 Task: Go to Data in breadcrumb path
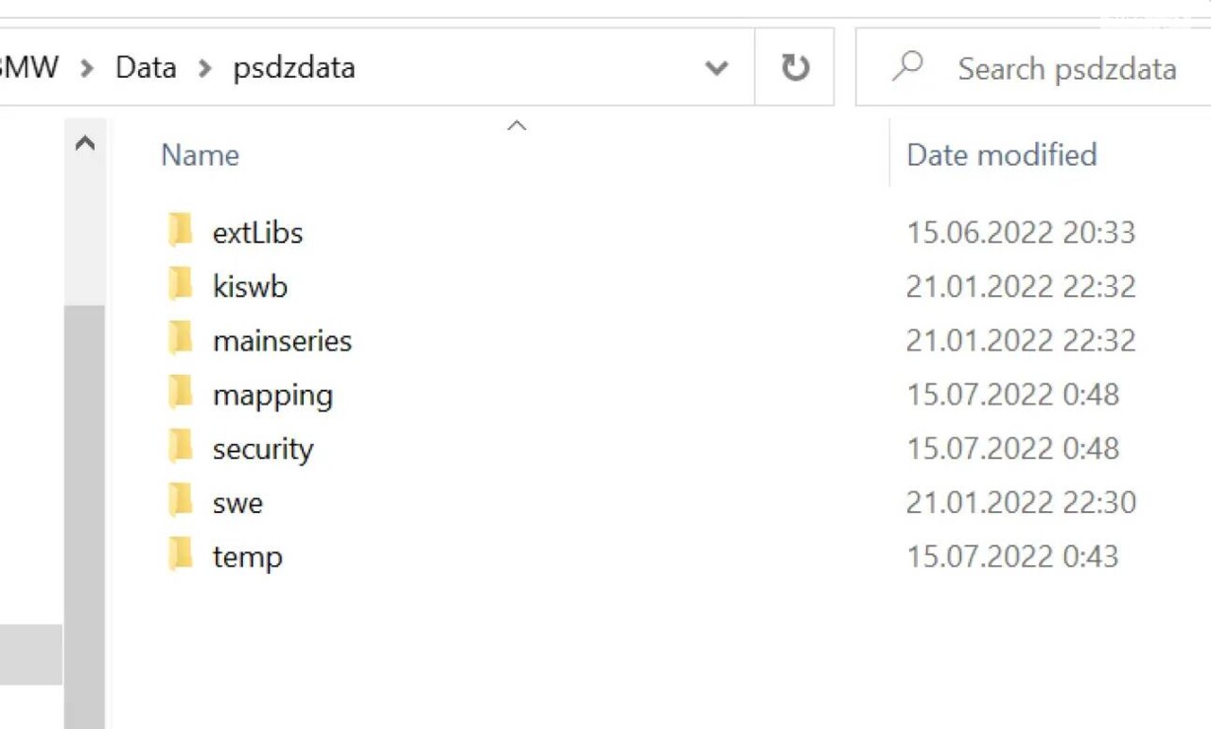click(146, 67)
